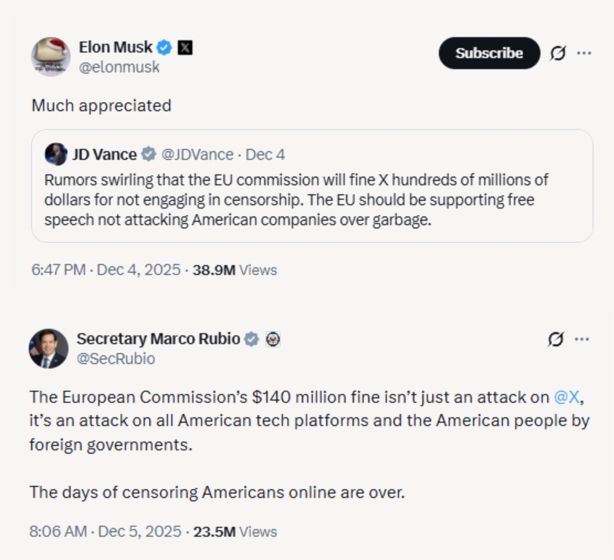Click the Grok icon on Rubio's post
The width and height of the screenshot is (614, 560).
(555, 339)
